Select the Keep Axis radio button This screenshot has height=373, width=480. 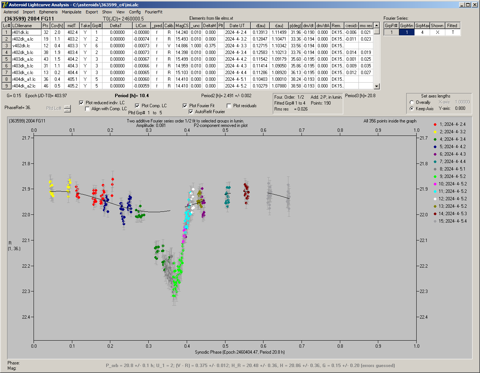point(412,109)
